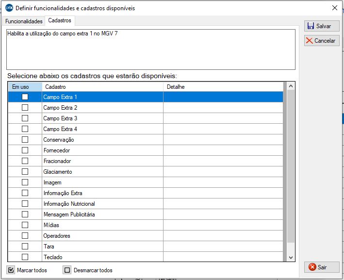This screenshot has height=280, width=344.
Task: Click the Desmarcar todos empty box icon
Action: (x=67, y=270)
